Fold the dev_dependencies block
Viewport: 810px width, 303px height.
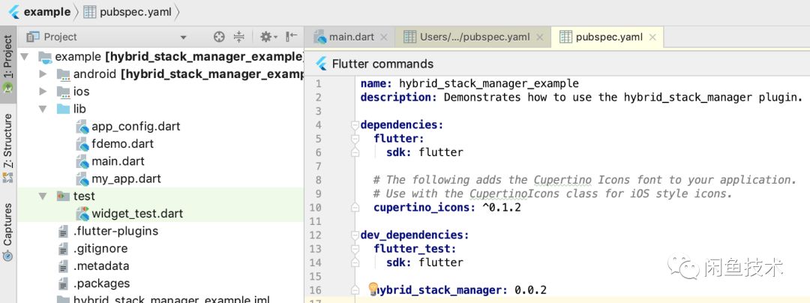tap(354, 235)
